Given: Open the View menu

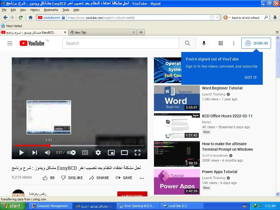Looking at the screenshot, I should pyautogui.click(x=23, y=10).
